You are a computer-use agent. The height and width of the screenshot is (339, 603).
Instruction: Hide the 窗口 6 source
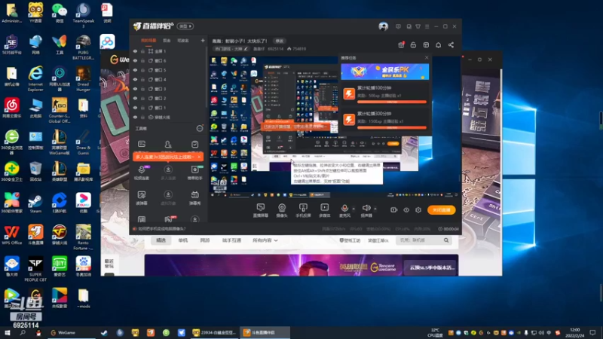(x=135, y=61)
